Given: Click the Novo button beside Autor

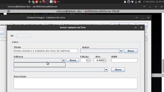Looking at the screenshot, I should (131, 51).
